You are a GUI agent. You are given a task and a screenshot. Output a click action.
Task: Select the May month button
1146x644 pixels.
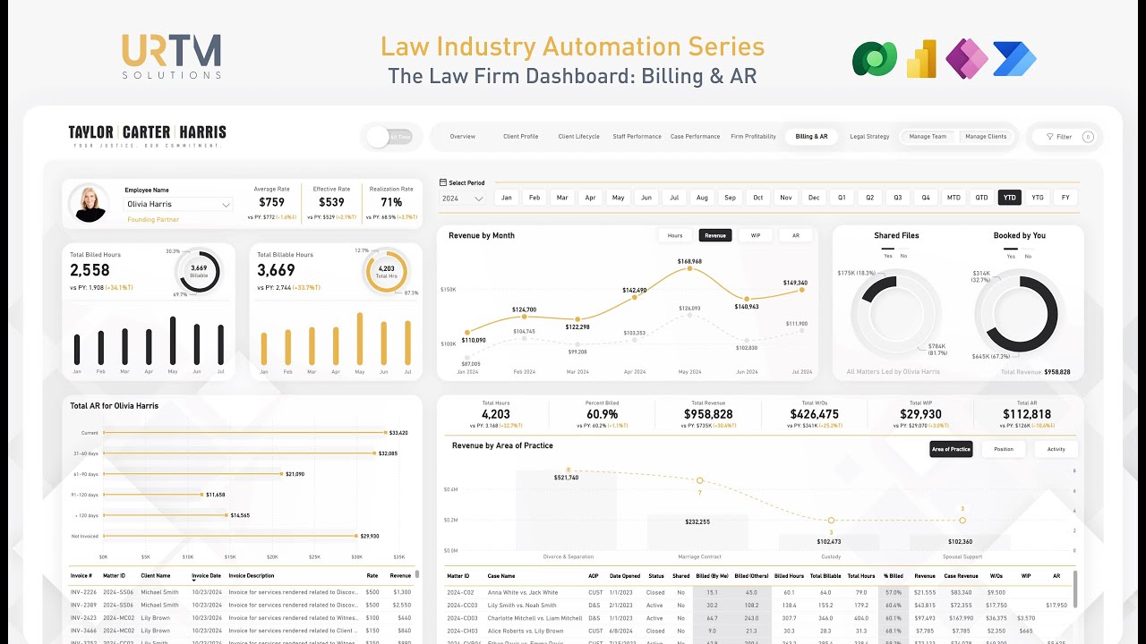[618, 198]
